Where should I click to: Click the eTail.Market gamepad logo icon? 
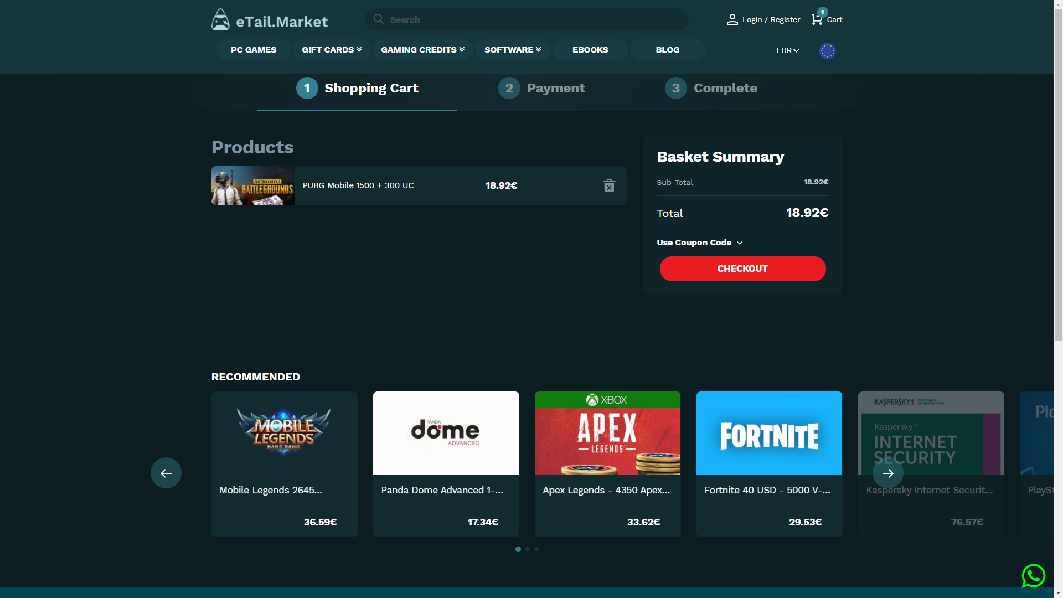[220, 19]
